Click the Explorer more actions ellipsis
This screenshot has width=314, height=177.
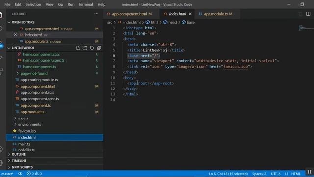tap(96, 14)
